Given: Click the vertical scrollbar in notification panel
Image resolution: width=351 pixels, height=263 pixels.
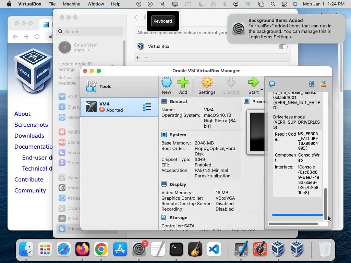Looking at the screenshot, I should pos(326,204).
